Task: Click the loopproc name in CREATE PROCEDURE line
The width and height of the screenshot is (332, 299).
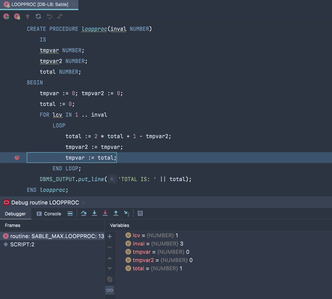Action: [94, 29]
